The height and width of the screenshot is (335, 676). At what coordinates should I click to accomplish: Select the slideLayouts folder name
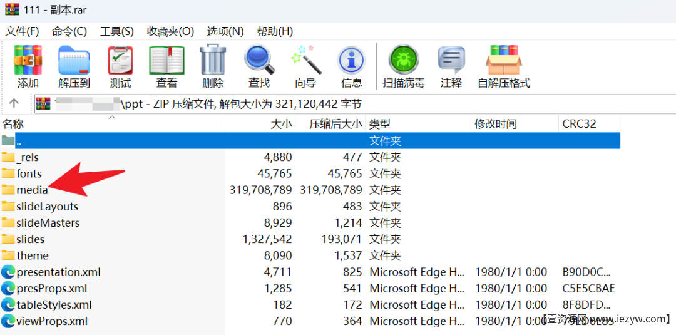pyautogui.click(x=48, y=207)
